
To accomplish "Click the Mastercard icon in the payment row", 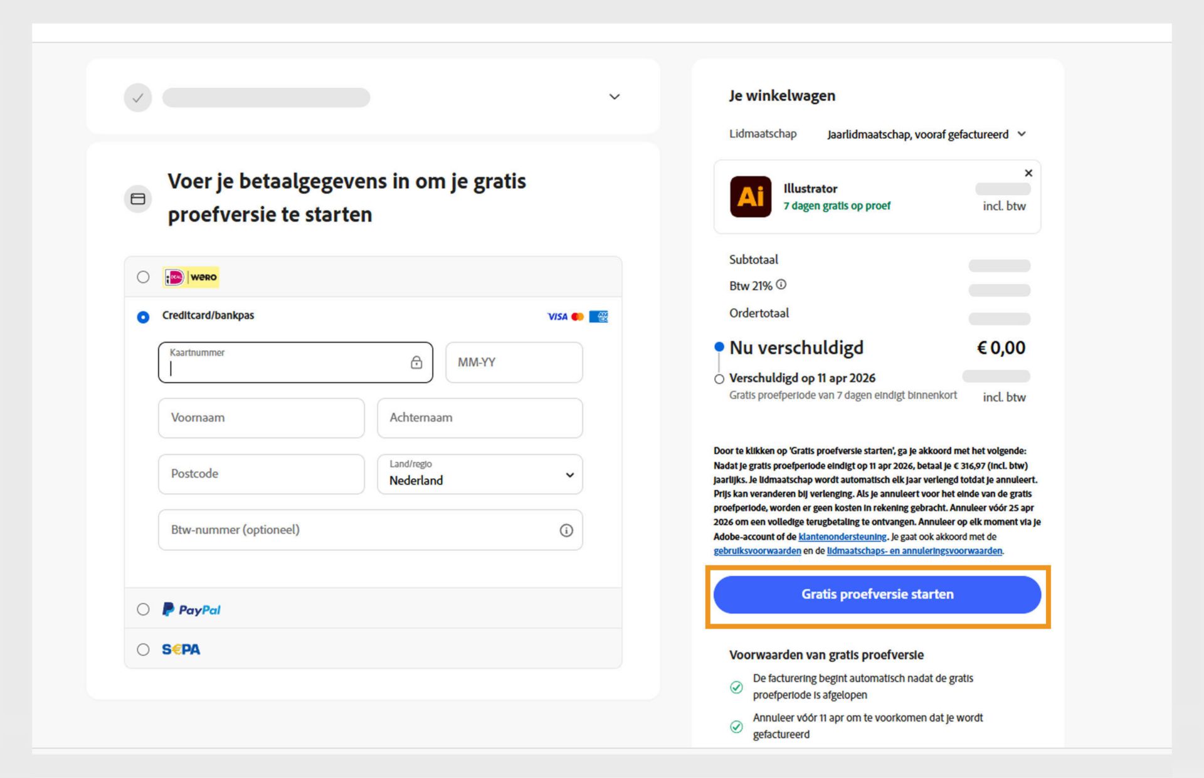I will pyautogui.click(x=578, y=316).
